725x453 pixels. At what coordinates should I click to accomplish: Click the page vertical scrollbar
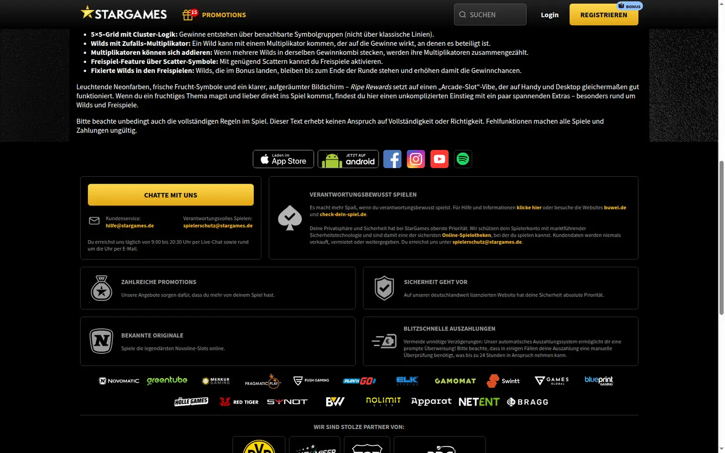pos(721,238)
